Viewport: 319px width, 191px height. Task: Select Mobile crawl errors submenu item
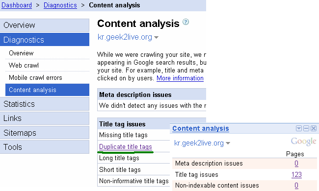[35, 77]
